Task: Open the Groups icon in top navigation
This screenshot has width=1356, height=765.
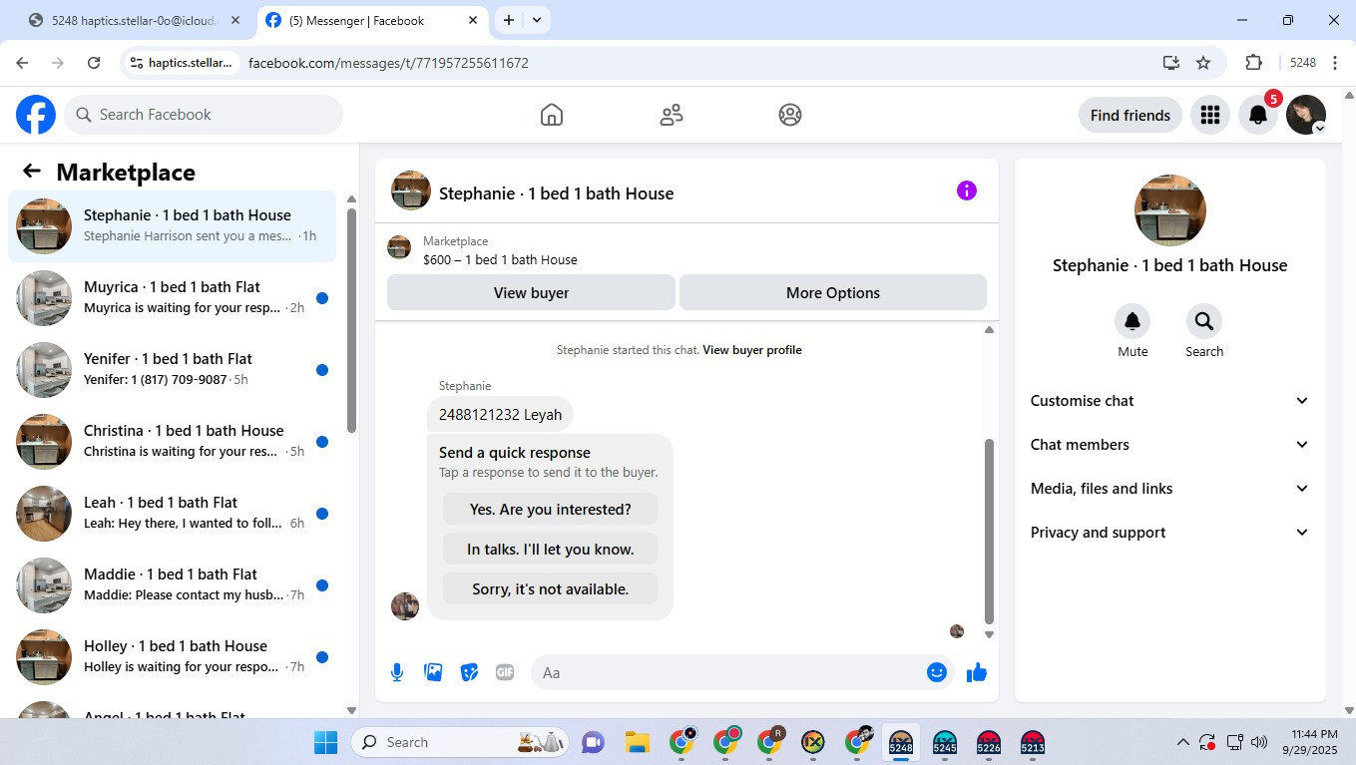Action: pos(790,115)
